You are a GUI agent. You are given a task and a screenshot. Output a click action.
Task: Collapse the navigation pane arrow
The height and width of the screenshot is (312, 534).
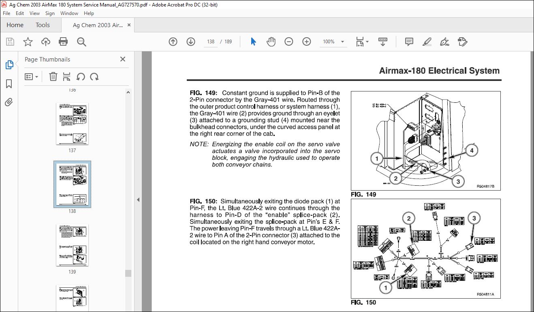pos(138,200)
